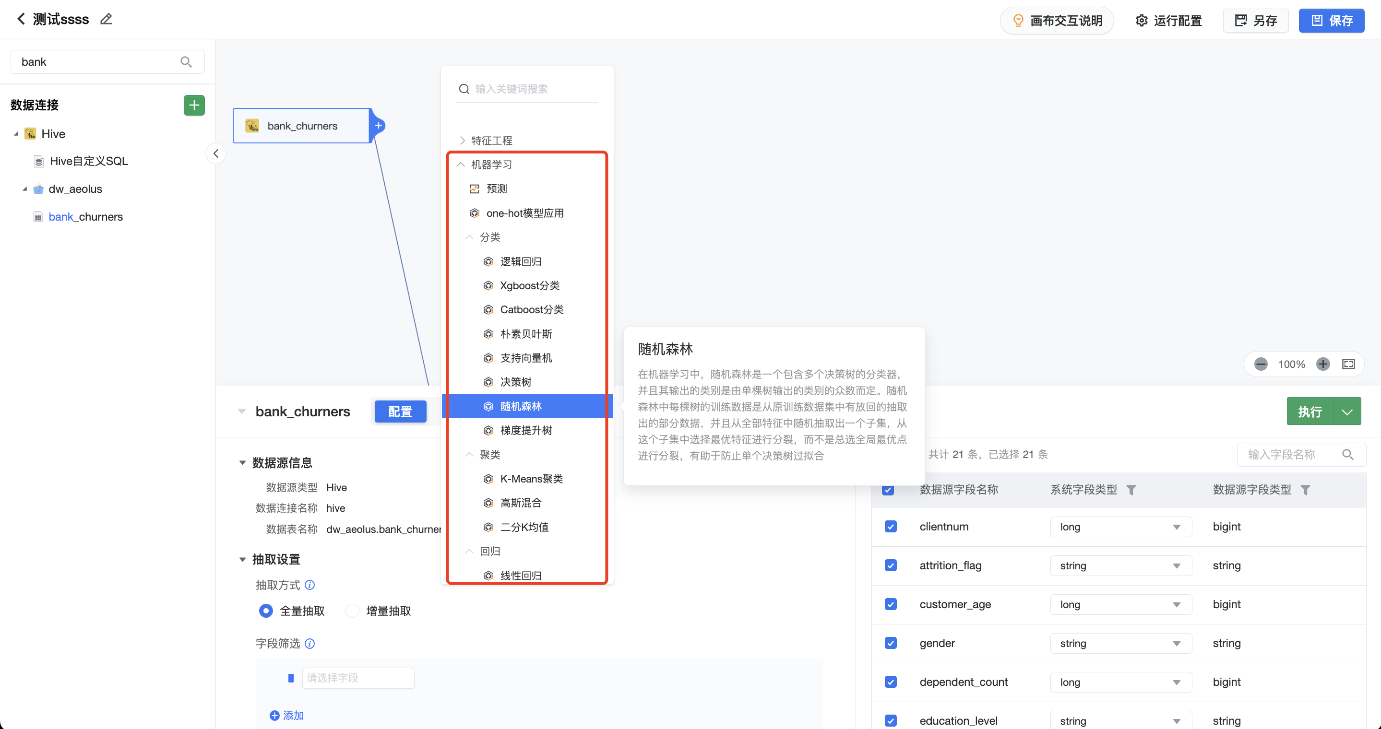Click the canvas zoom out minus icon
This screenshot has height=729, width=1381.
(1261, 364)
